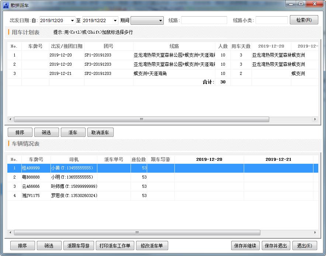Click bottom 筛选 button under vehicle table
Screen dimensions: 326x256
49,246
